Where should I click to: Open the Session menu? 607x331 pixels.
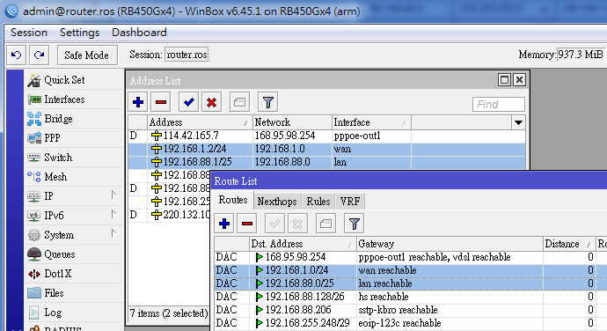29,33
